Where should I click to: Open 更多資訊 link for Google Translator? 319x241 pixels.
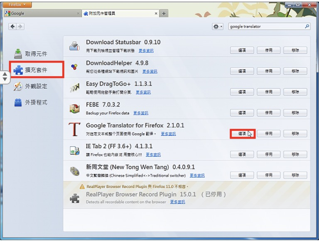(169, 134)
